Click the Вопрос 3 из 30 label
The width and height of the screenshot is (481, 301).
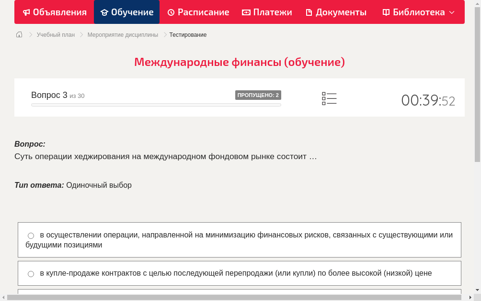(x=57, y=95)
